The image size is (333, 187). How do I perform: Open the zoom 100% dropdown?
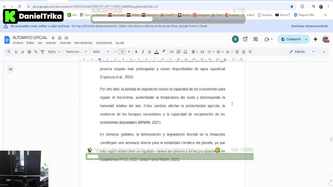click(x=54, y=52)
